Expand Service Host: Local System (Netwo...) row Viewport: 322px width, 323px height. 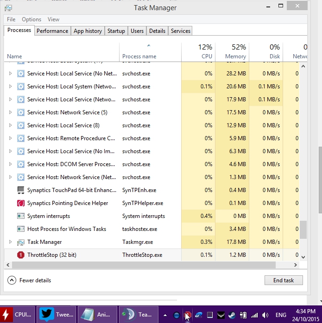click(10, 87)
